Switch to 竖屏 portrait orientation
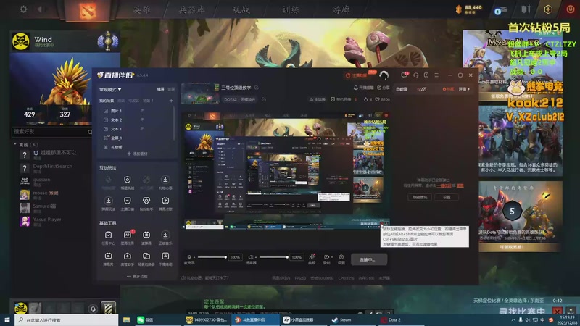 pos(171,89)
